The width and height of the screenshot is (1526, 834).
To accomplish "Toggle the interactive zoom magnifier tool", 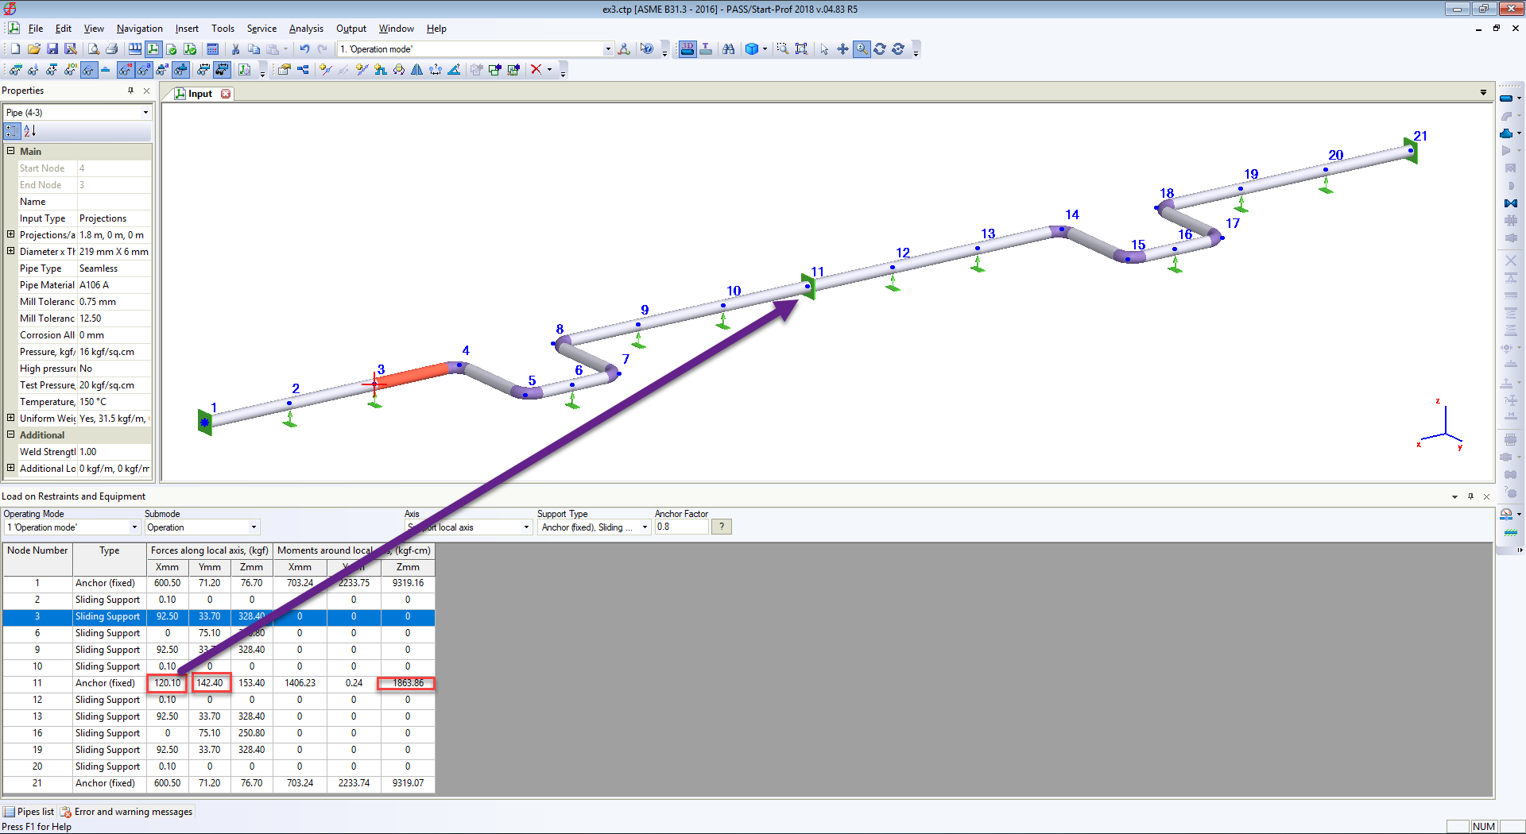I will (x=862, y=49).
